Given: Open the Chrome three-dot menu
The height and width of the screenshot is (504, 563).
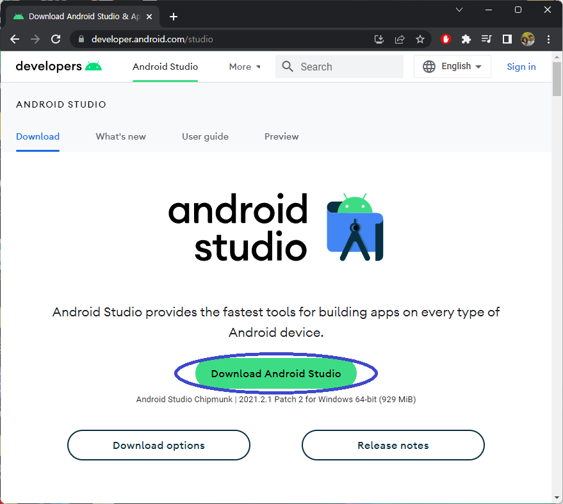Looking at the screenshot, I should pyautogui.click(x=548, y=39).
